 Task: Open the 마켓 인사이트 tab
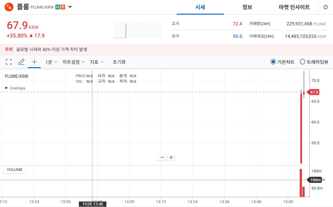click(294, 7)
